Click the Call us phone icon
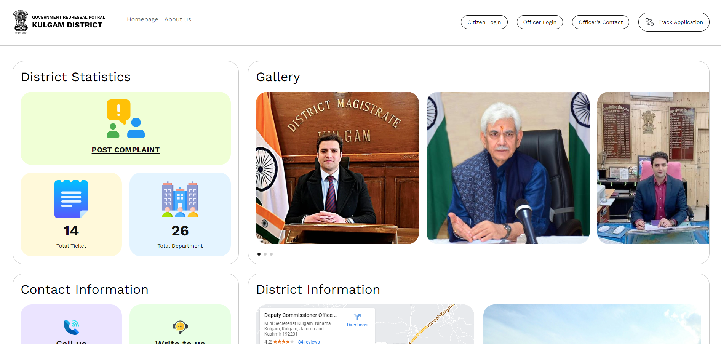 pos(71,327)
